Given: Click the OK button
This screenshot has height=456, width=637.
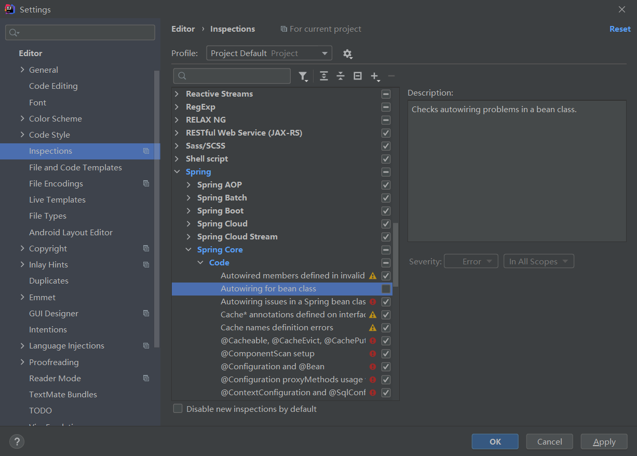Looking at the screenshot, I should tap(495, 441).
